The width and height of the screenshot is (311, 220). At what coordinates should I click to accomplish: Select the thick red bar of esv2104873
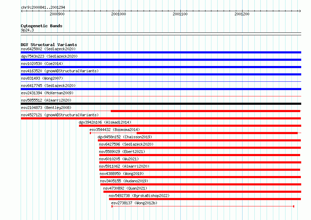205,111
